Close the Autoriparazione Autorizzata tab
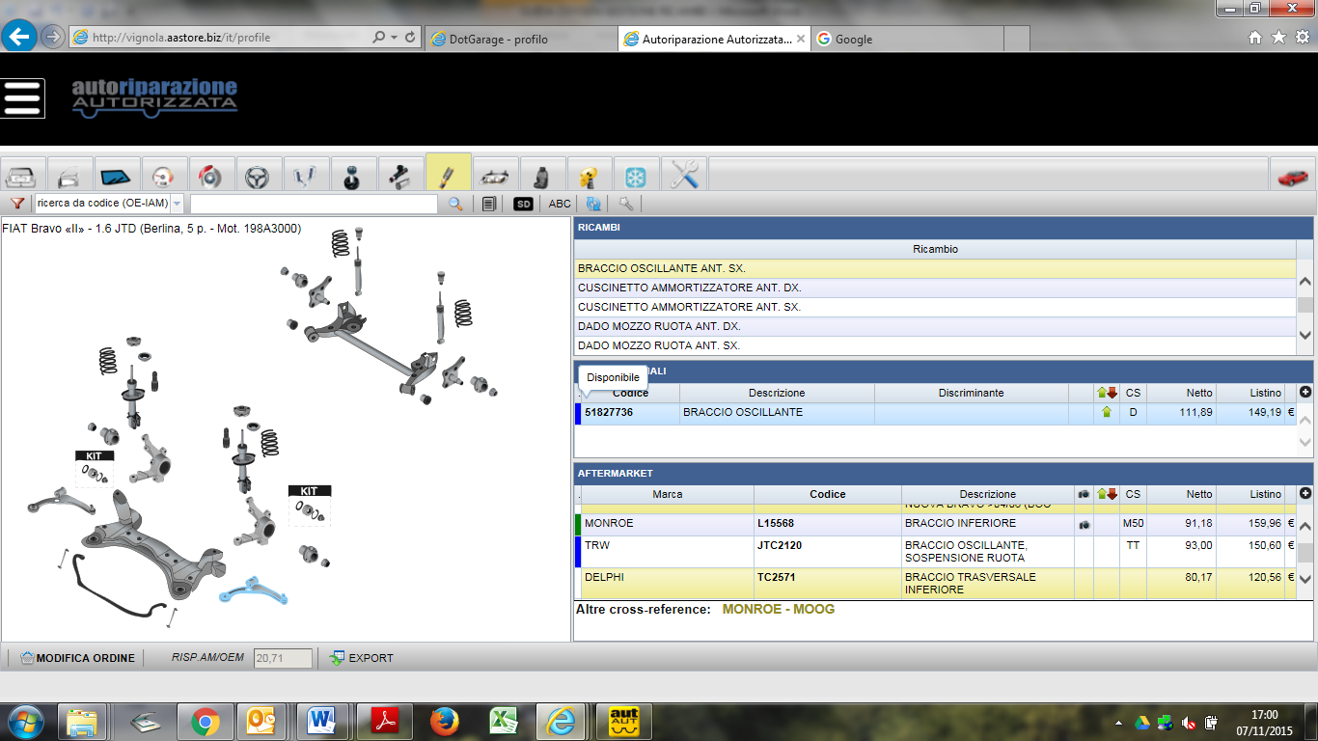Viewport: 1318px width, 741px height. click(x=800, y=39)
